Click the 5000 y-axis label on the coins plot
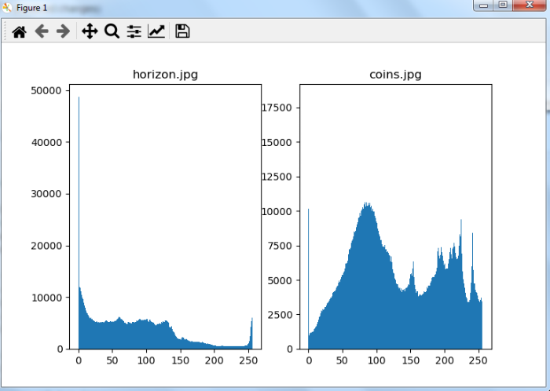The height and width of the screenshot is (391, 550). coord(280,280)
